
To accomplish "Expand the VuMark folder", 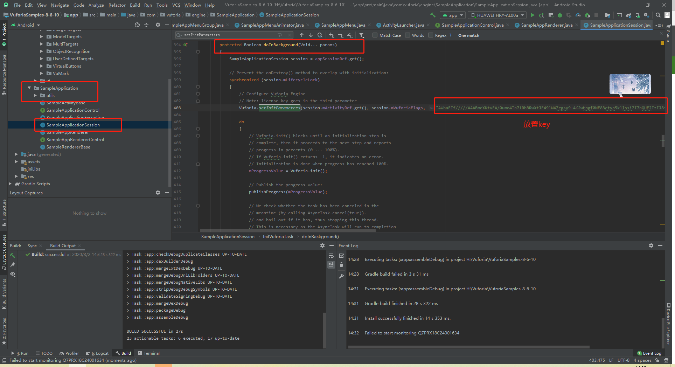I will click(x=42, y=73).
